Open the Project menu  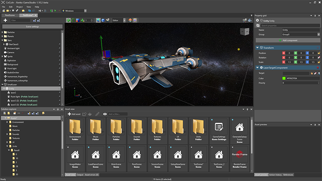tap(19, 7)
